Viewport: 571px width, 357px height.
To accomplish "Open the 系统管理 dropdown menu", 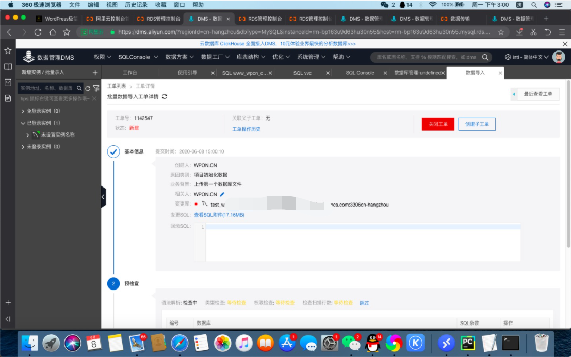I will [311, 57].
